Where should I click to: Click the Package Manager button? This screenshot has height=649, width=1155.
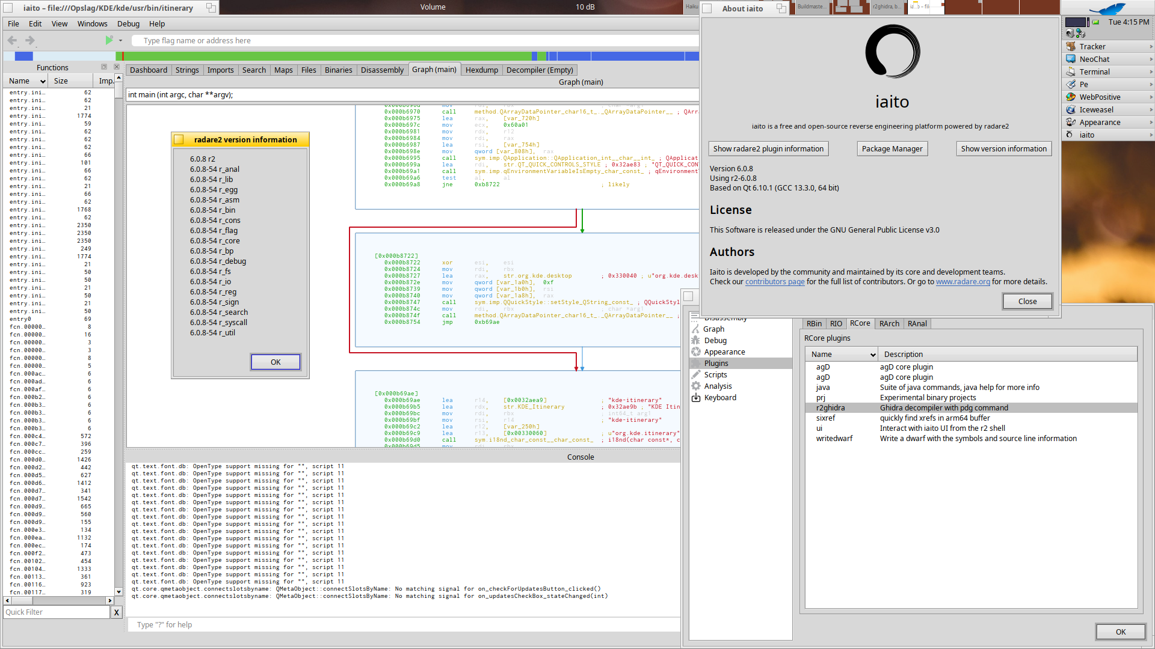click(x=892, y=149)
